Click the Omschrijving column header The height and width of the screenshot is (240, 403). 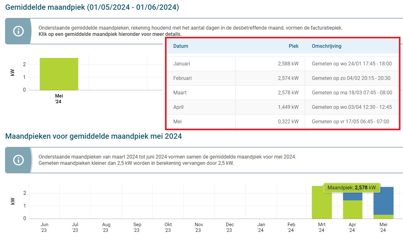[x=326, y=46]
